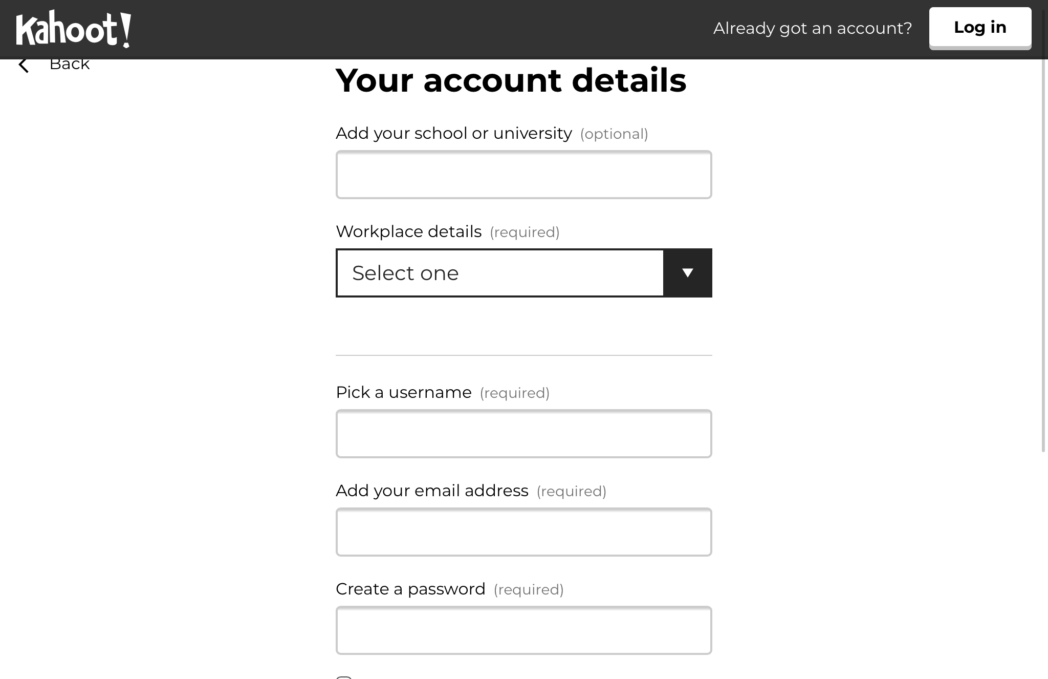Click the 'Add your email address' label

(x=432, y=491)
